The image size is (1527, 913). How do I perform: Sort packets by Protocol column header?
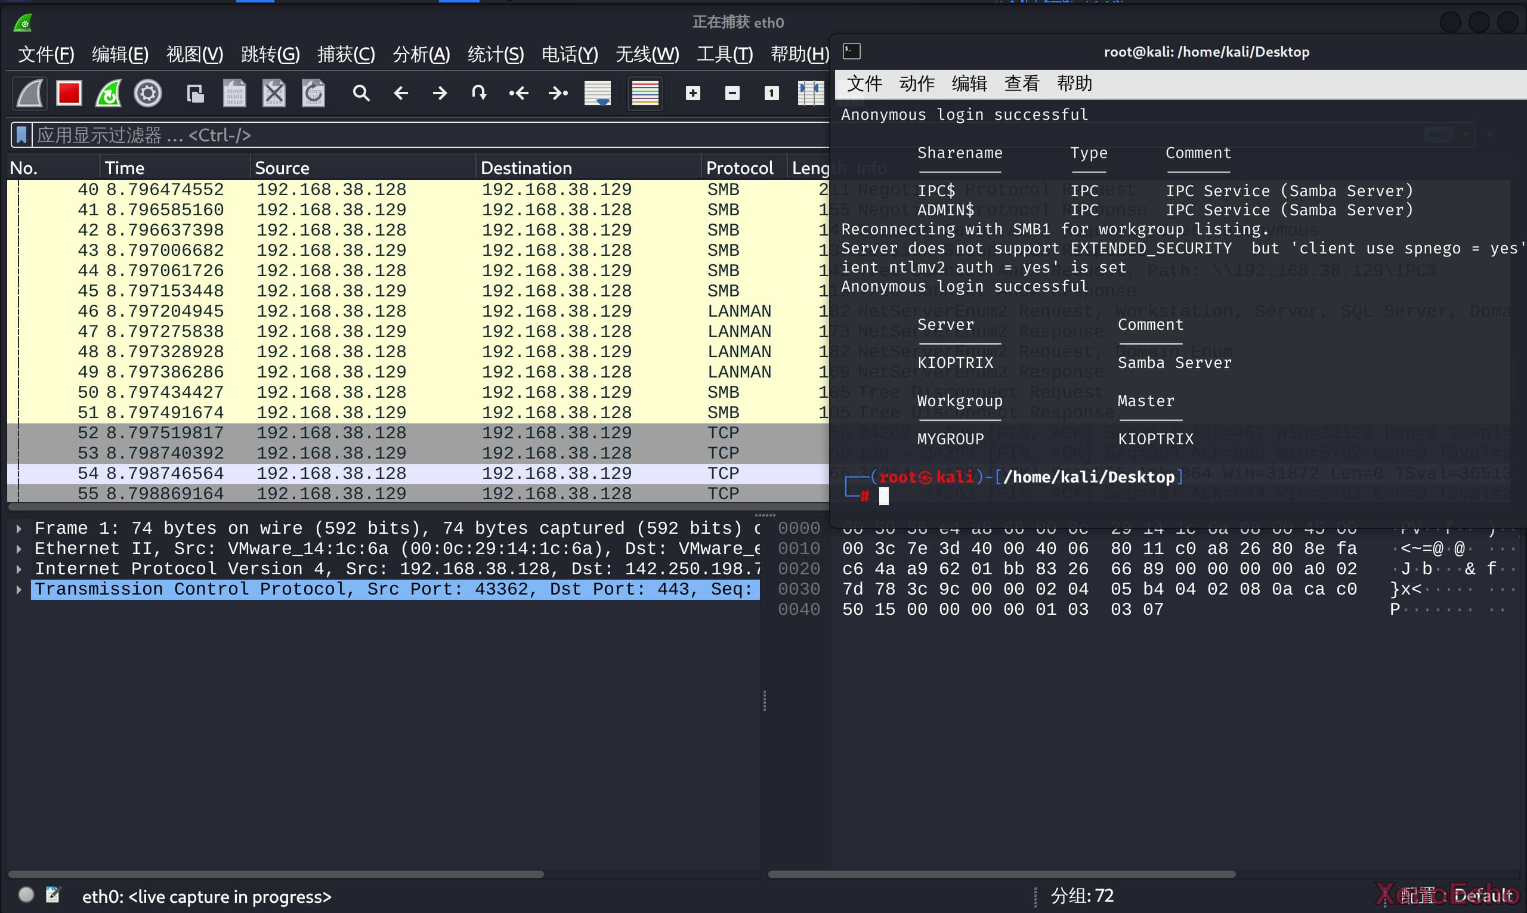click(x=739, y=168)
